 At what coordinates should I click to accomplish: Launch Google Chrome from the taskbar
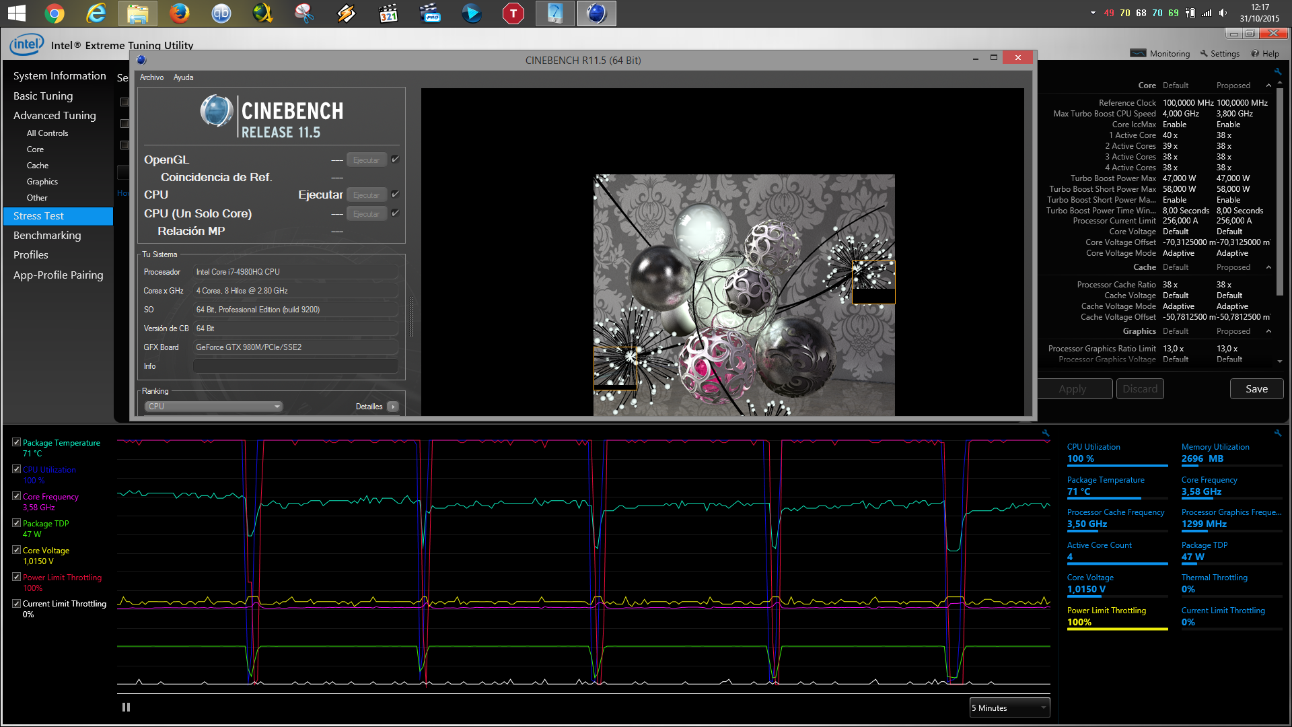(x=55, y=13)
